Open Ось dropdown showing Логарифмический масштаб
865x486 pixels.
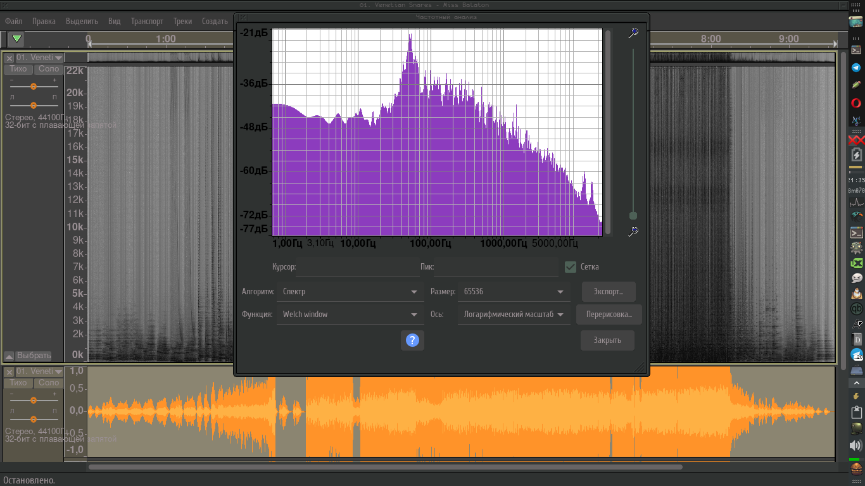[x=514, y=315]
